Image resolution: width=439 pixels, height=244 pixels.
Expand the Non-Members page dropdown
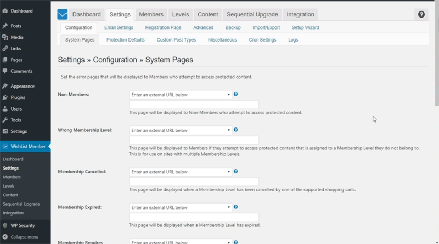181,95
